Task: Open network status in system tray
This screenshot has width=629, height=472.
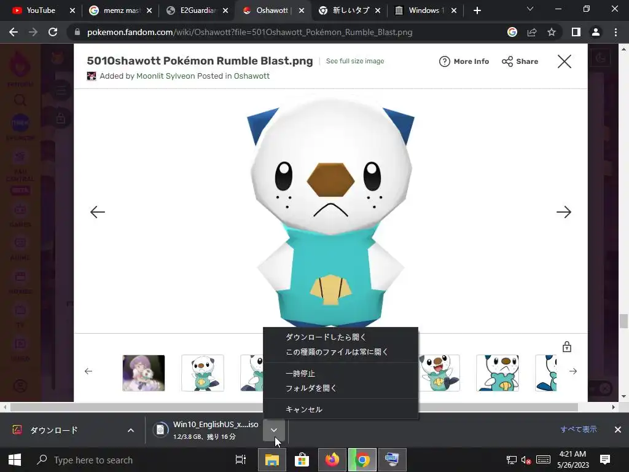Action: [x=512, y=460]
